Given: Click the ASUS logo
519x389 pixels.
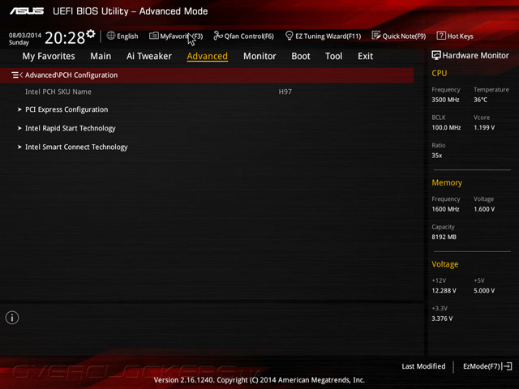Looking at the screenshot, I should click(27, 11).
